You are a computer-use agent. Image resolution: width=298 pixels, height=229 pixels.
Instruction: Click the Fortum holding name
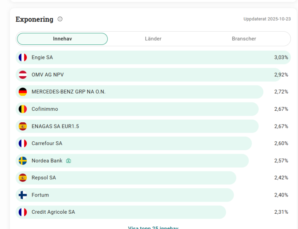pyautogui.click(x=40, y=195)
